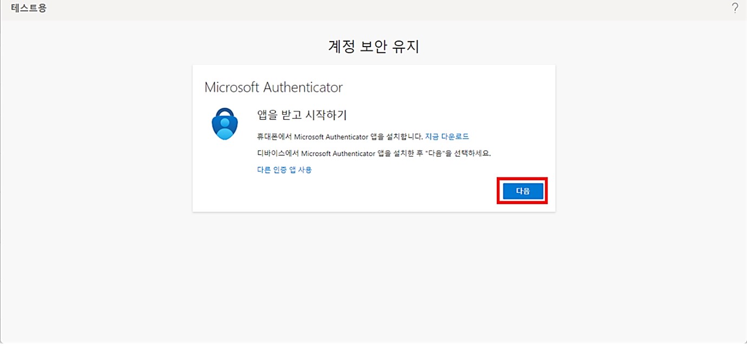This screenshot has width=747, height=346.
Task: Click the blue lock symbol beside the instructions
Action: click(x=224, y=124)
